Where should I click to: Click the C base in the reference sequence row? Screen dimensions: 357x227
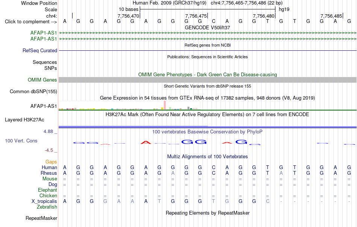click(x=213, y=21)
